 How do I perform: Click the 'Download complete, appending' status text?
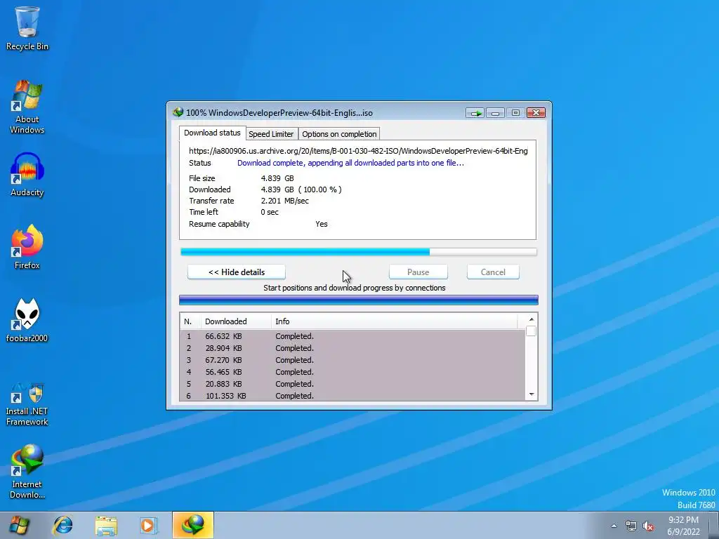[350, 163]
